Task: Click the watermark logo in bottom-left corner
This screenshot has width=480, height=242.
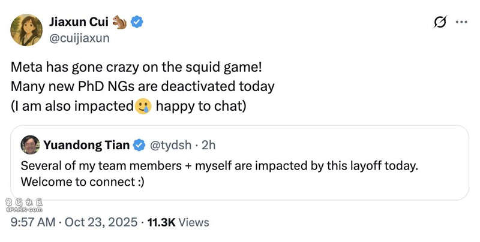Action: click(24, 205)
